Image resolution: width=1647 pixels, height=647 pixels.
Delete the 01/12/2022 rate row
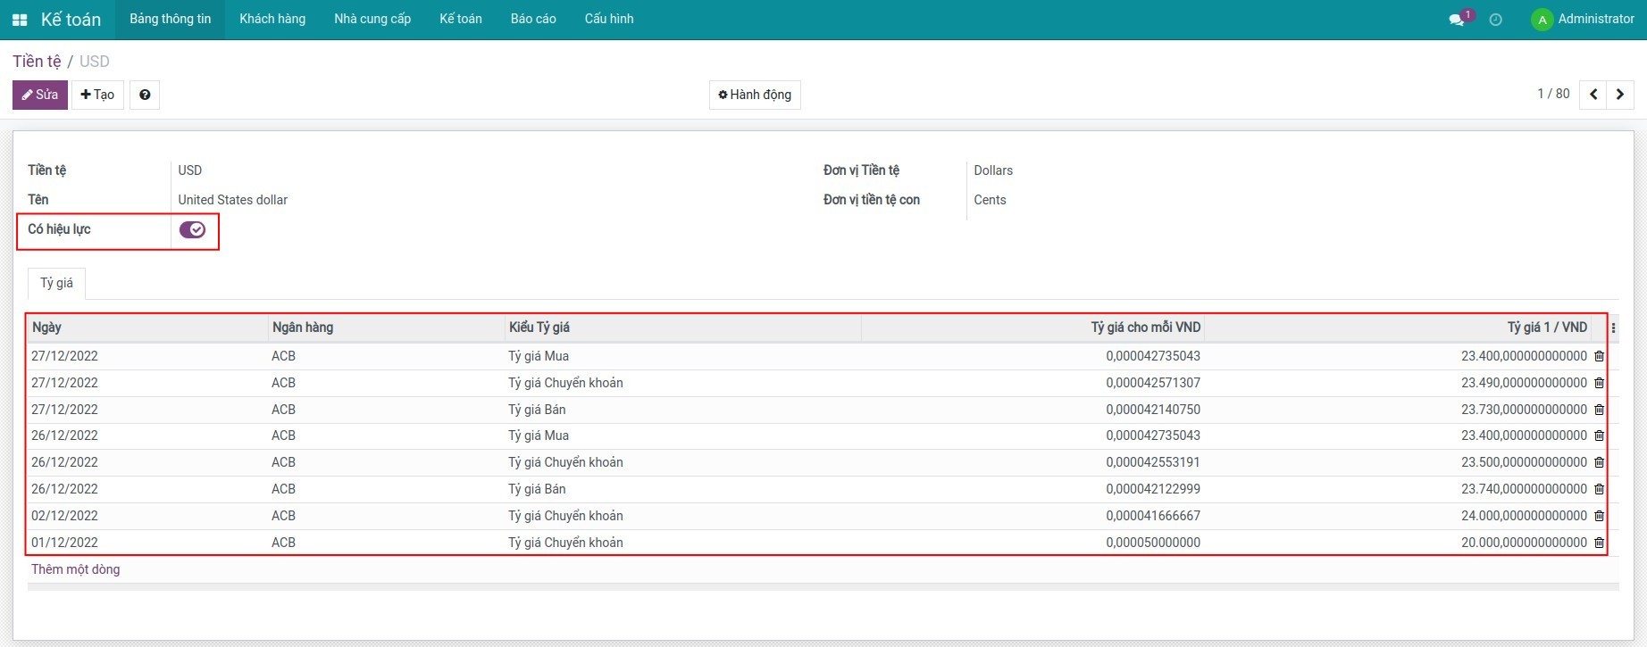(x=1599, y=543)
